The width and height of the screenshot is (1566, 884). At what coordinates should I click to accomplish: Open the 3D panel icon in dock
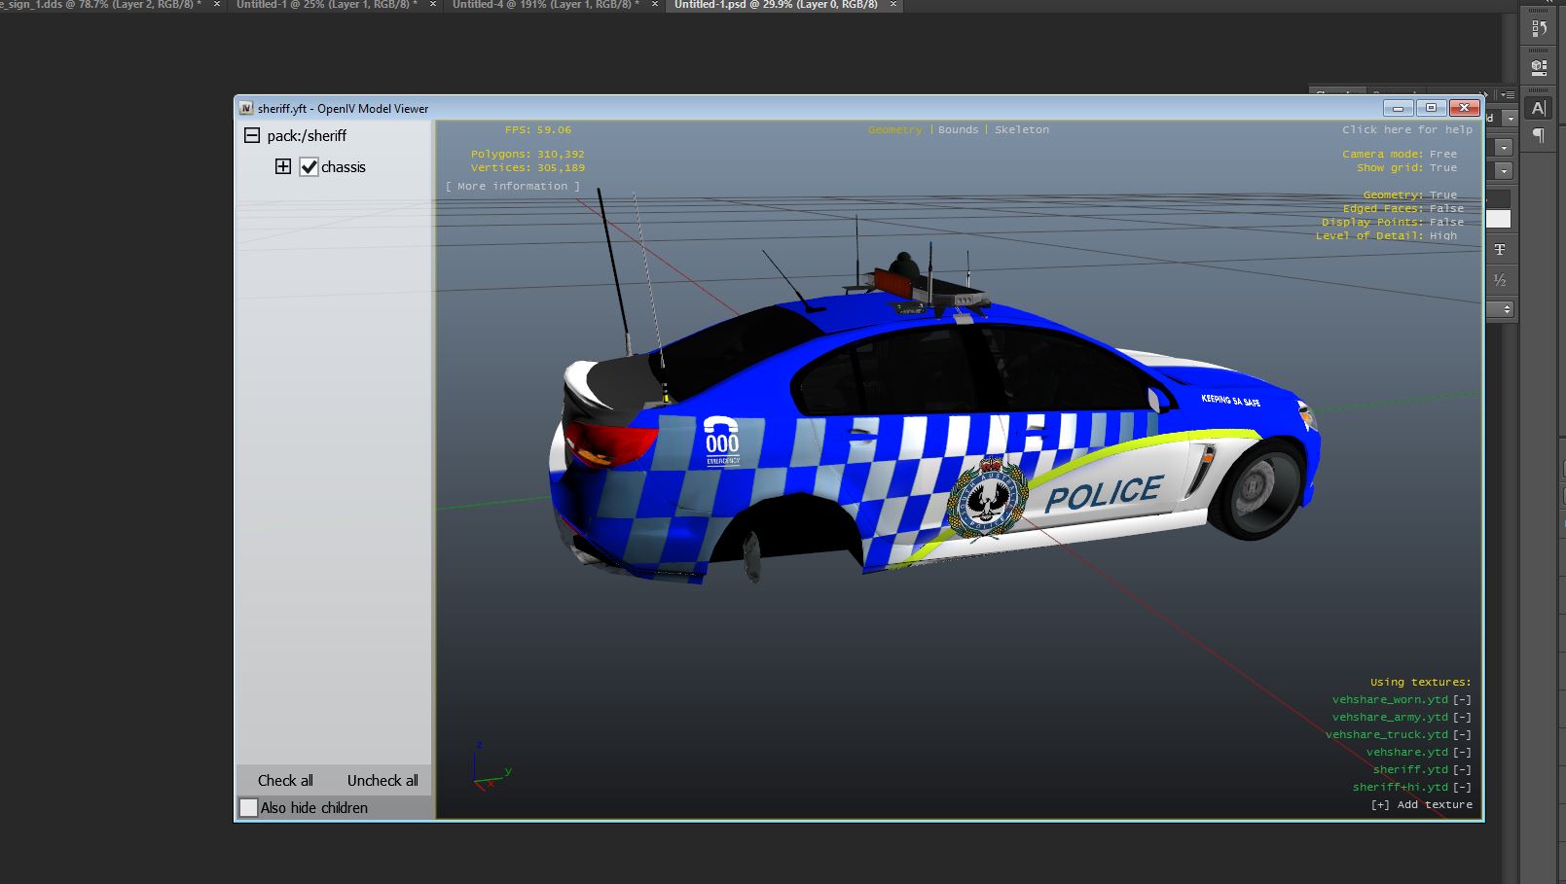tap(1539, 67)
